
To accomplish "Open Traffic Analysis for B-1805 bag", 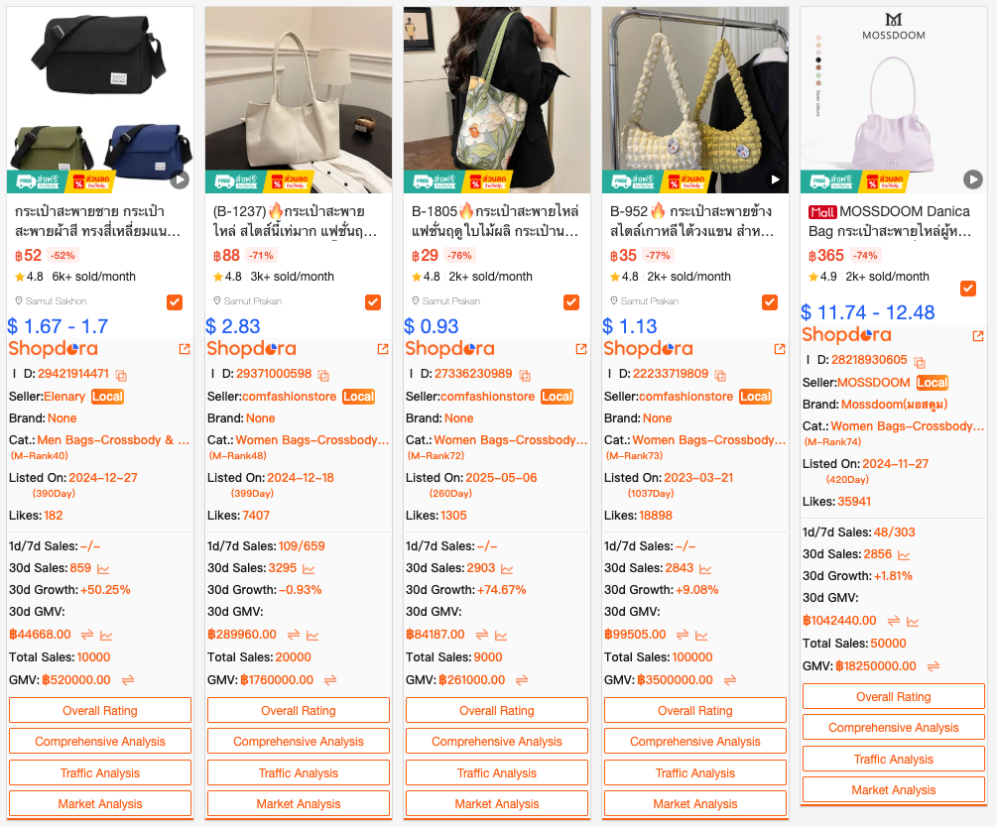I will (497, 772).
